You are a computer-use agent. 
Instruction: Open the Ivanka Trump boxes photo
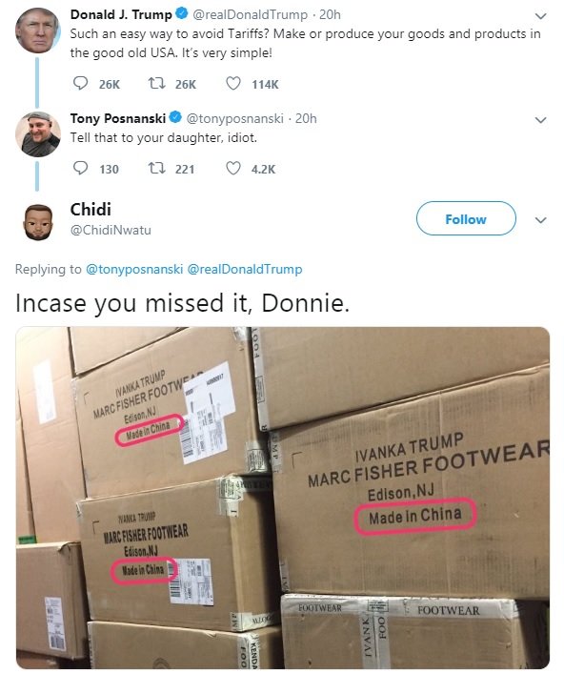pos(283,498)
